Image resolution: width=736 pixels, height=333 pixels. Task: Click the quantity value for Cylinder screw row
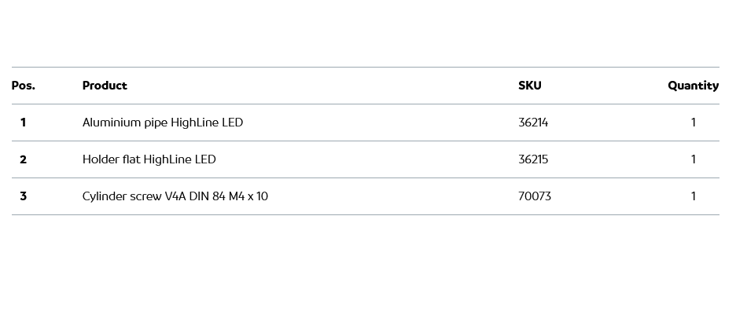tap(694, 196)
